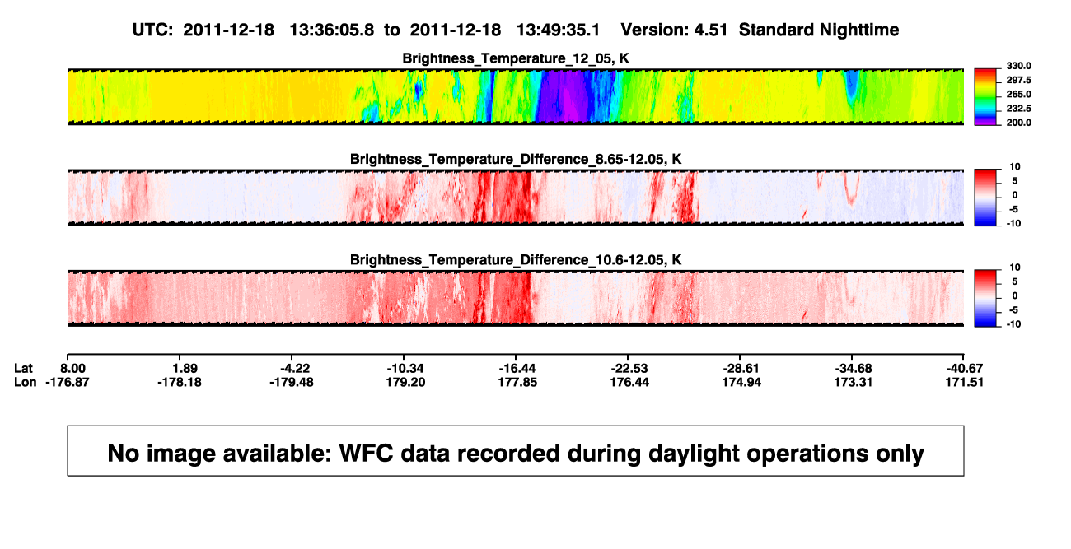Click the 232.5 label on temperature scale

coord(1018,108)
